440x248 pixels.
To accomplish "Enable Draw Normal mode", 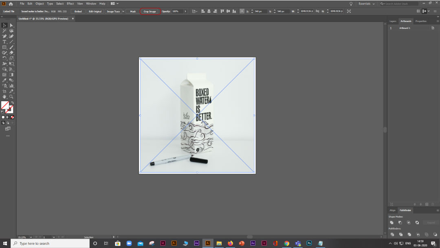I will (x=3, y=123).
